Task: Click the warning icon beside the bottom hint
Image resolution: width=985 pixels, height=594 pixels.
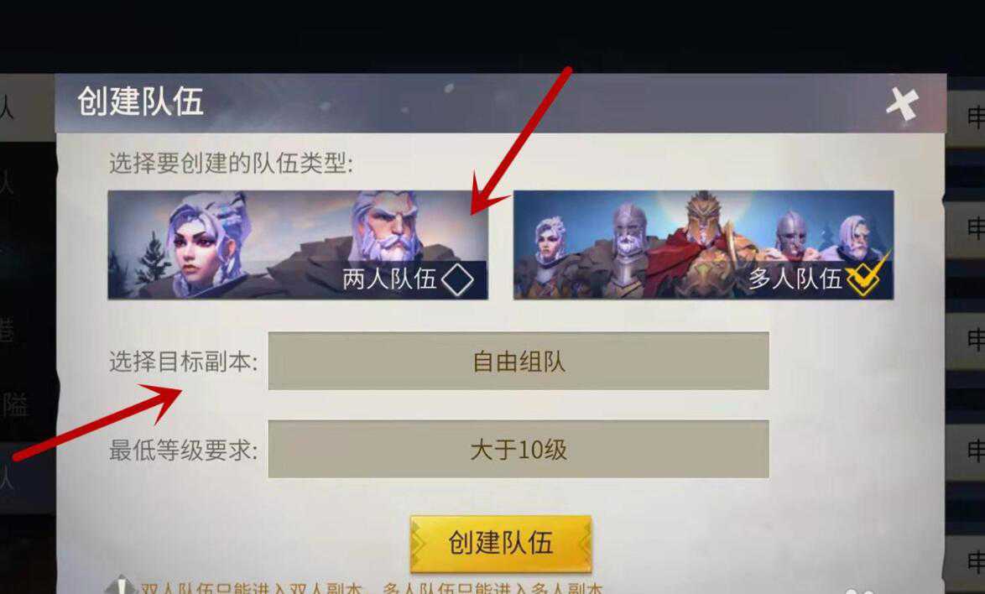Action: tap(119, 586)
